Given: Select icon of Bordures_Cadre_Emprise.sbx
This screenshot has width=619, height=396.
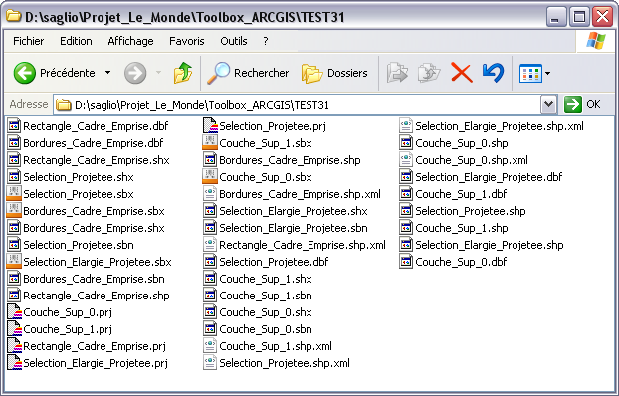Looking at the screenshot, I should (x=14, y=211).
